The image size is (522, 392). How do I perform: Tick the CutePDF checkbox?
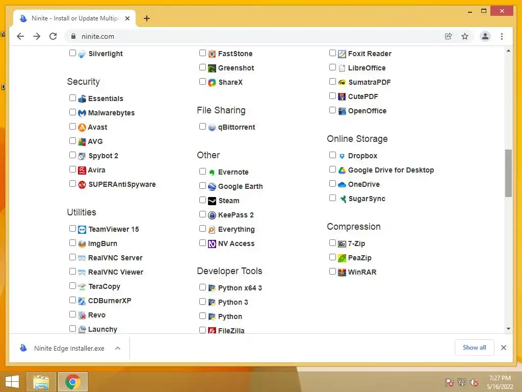click(x=332, y=96)
